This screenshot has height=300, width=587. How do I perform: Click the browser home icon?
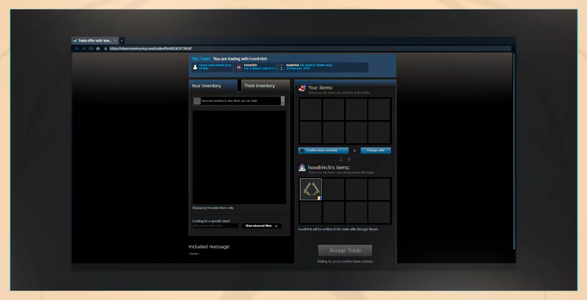(x=98, y=48)
